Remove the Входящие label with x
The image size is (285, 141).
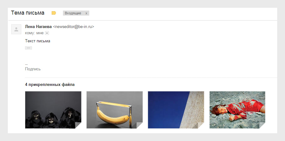click(86, 13)
